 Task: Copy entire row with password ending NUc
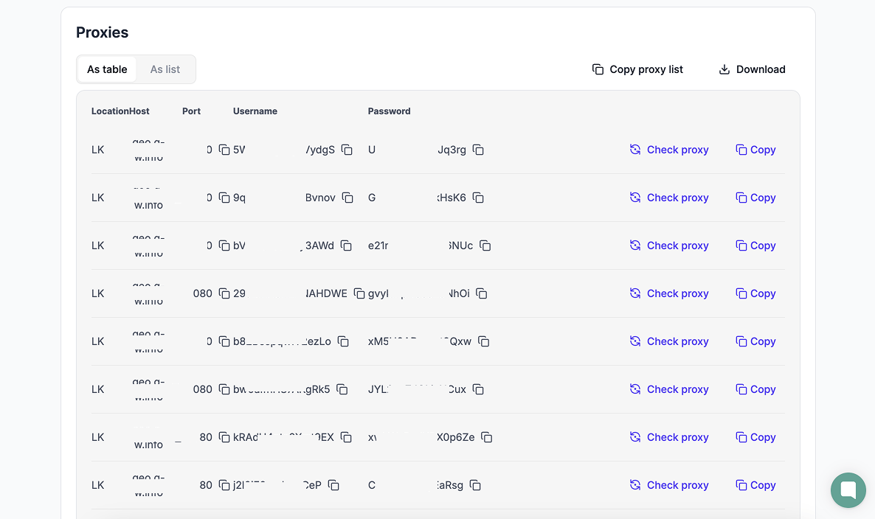[755, 245]
